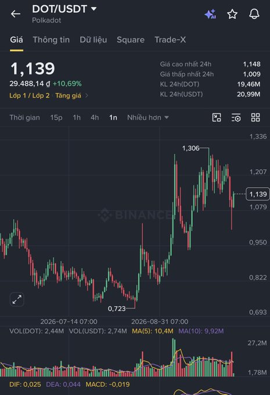This screenshot has width=270, height=395.
Task: Tap the 27,2M volume axis label
Action: click(257, 343)
